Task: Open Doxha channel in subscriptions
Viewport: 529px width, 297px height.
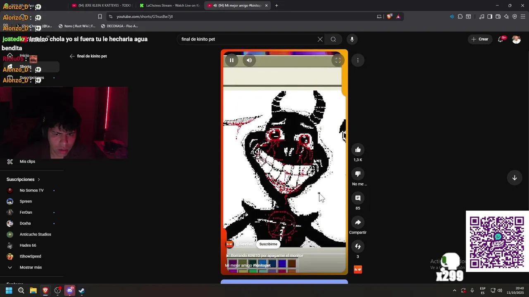Action: tap(25, 223)
